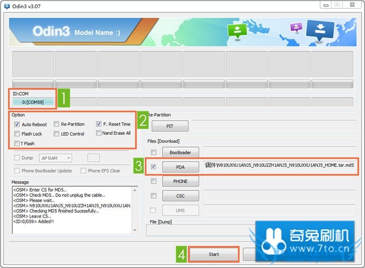Click the Bootloader file button
The width and height of the screenshot is (365, 268).
(x=181, y=153)
